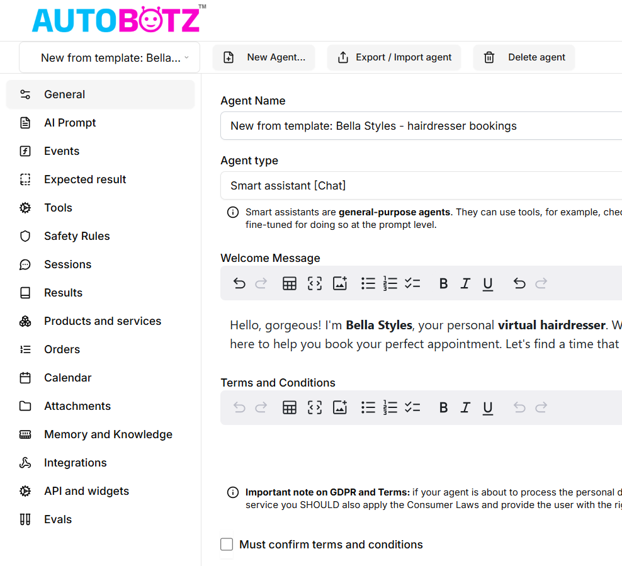
Task: Open the Agent type dropdown
Action: coord(421,186)
